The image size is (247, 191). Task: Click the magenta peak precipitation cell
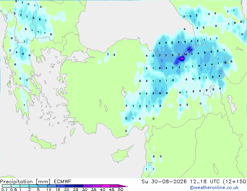(x=182, y=58)
